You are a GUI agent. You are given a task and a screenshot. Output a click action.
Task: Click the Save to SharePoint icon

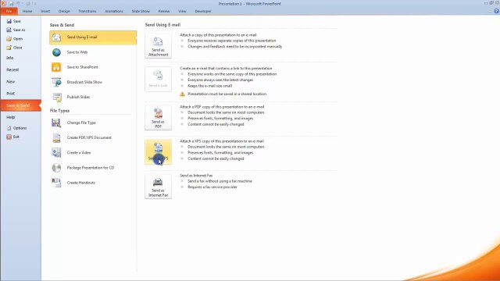(56, 67)
